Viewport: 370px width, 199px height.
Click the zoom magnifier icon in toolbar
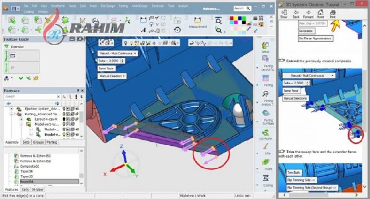(218, 21)
